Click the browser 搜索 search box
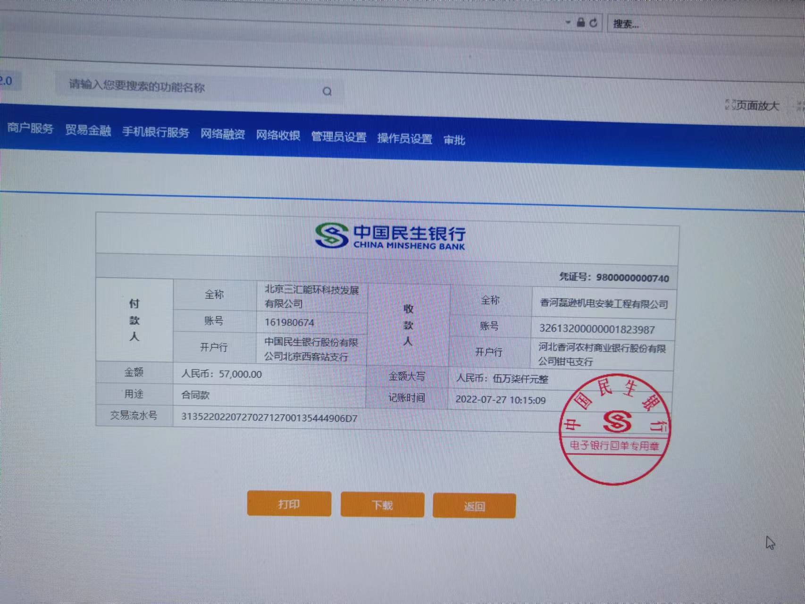The height and width of the screenshot is (604, 805). (698, 25)
